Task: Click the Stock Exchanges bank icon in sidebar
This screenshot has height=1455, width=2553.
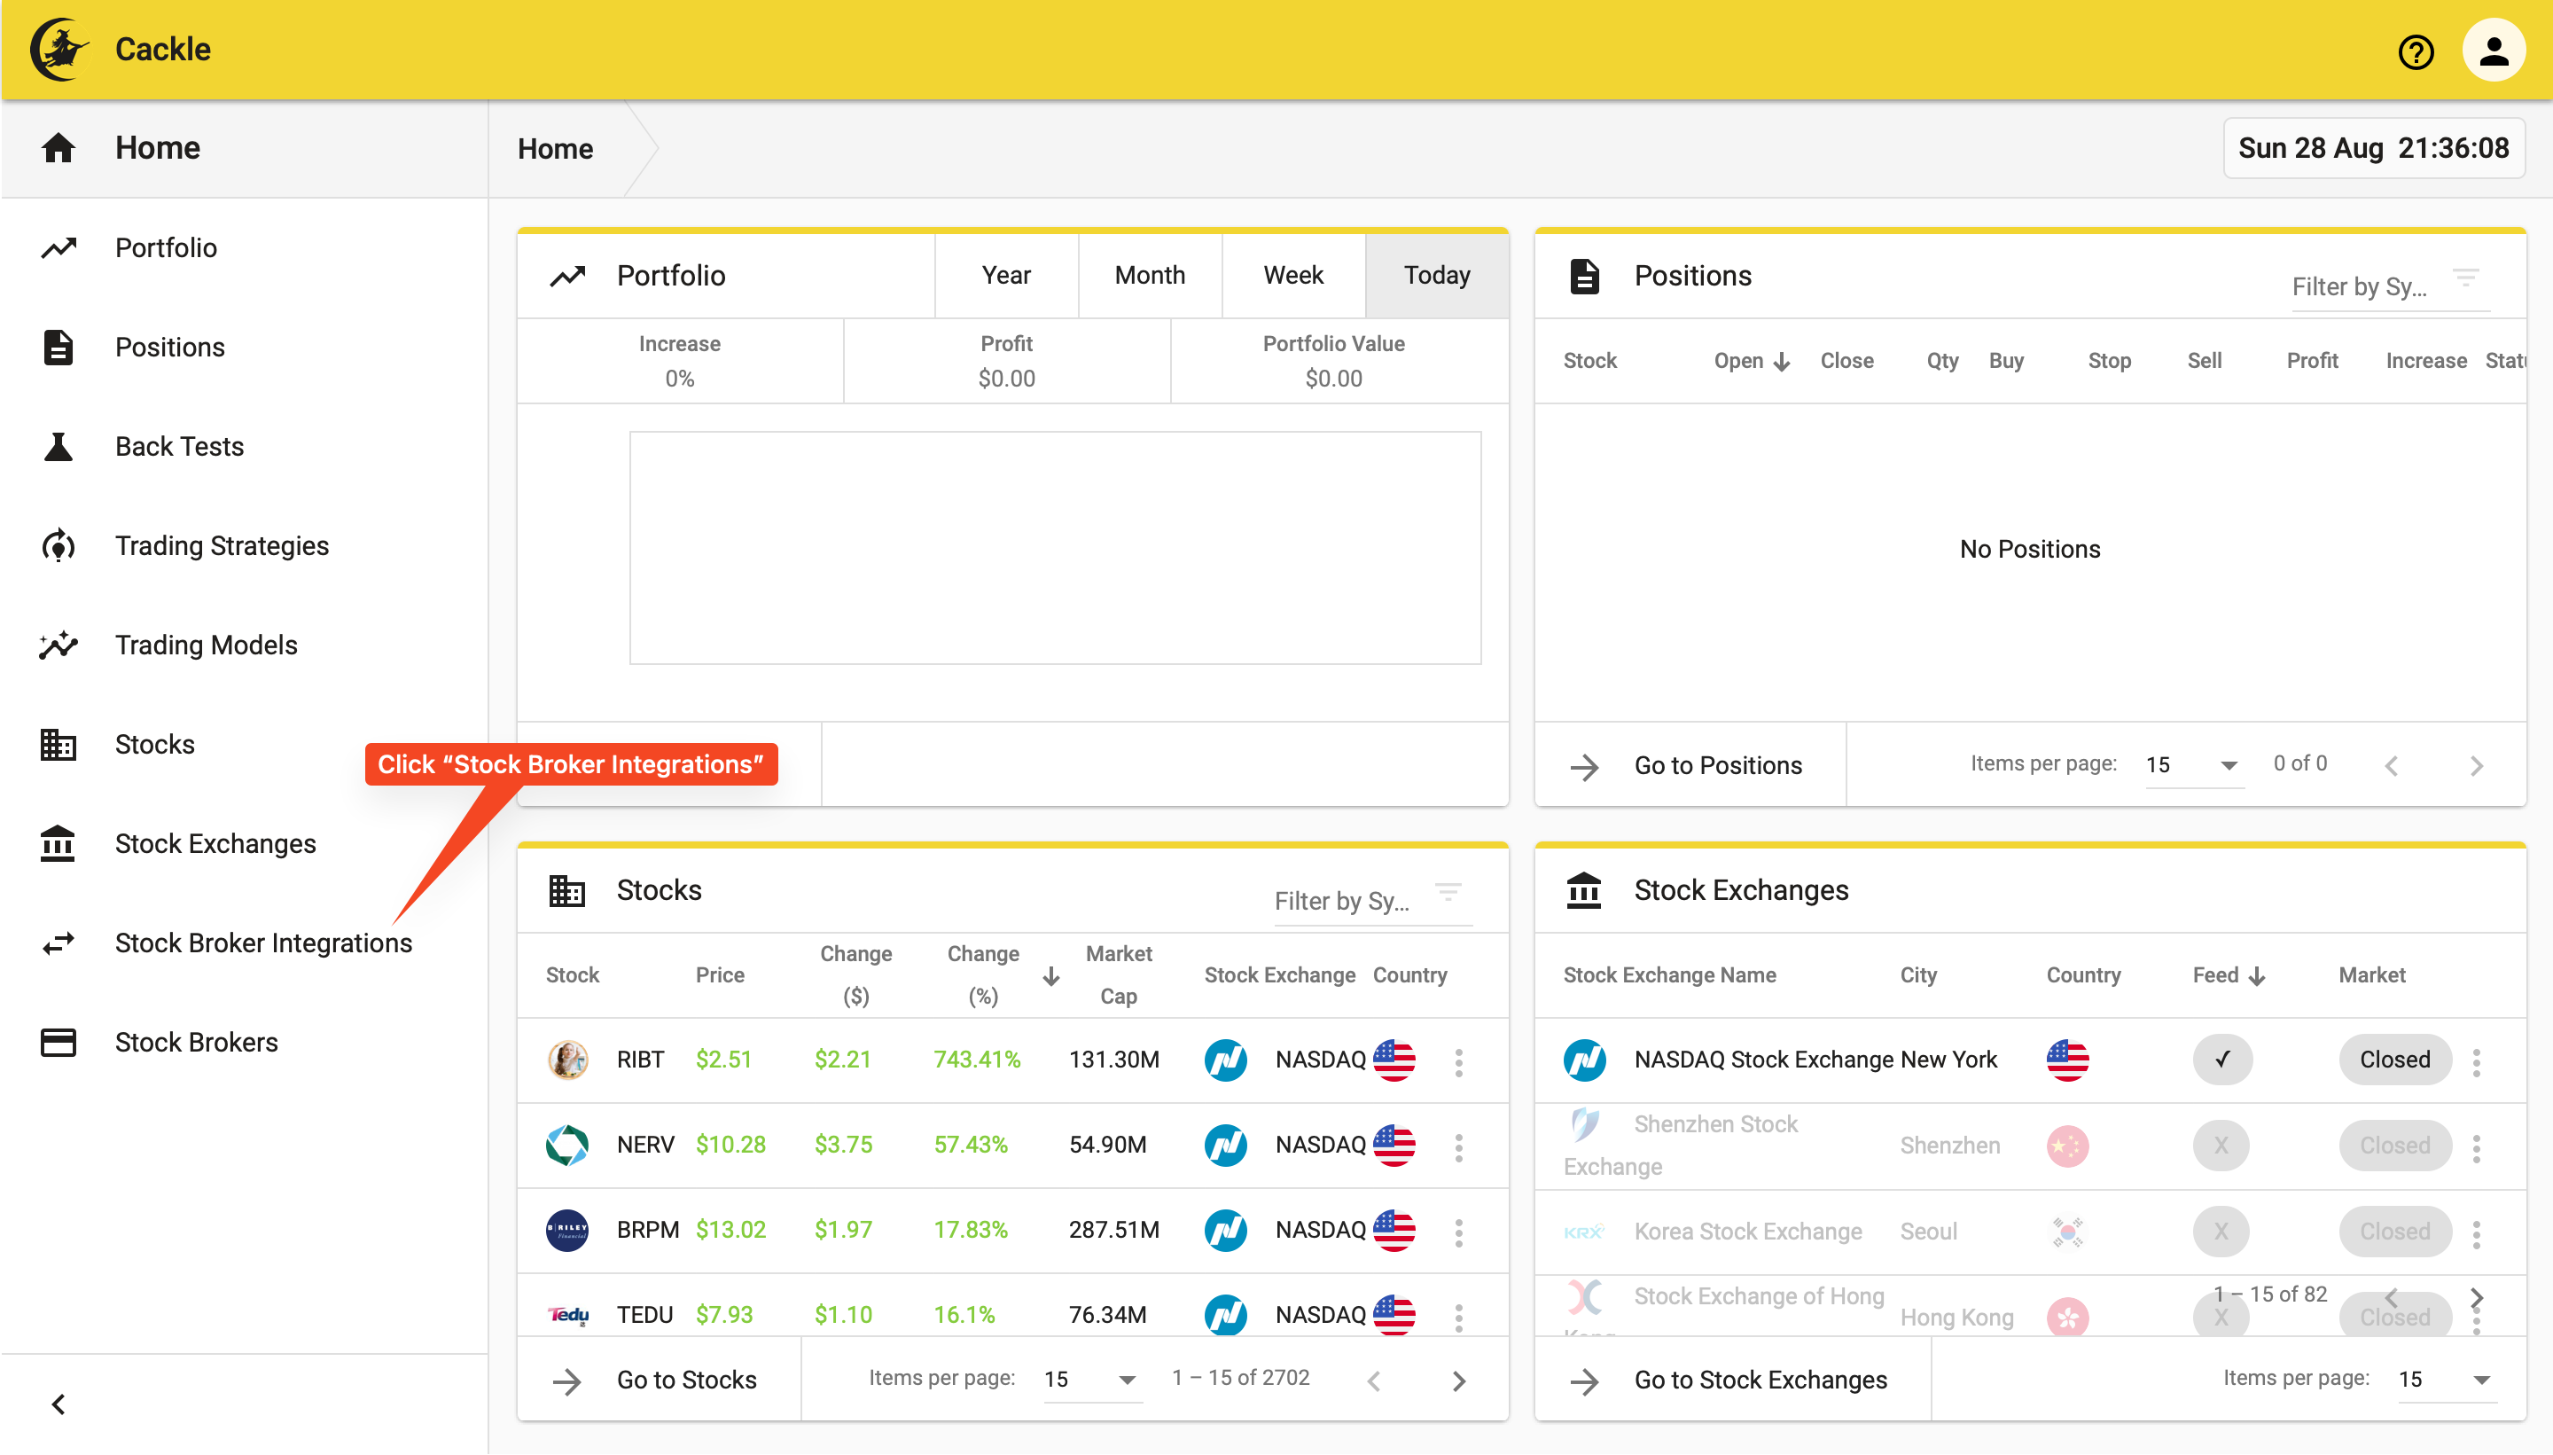Action: tap(58, 843)
